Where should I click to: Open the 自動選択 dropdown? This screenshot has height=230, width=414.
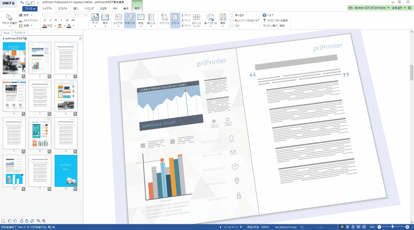coord(398,8)
